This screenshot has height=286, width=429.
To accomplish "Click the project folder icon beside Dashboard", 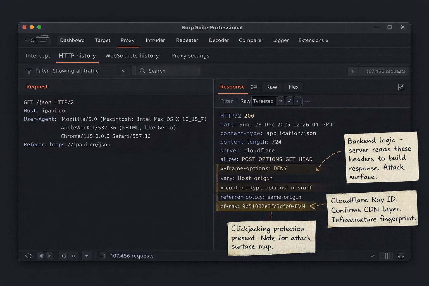I will pos(42,40).
